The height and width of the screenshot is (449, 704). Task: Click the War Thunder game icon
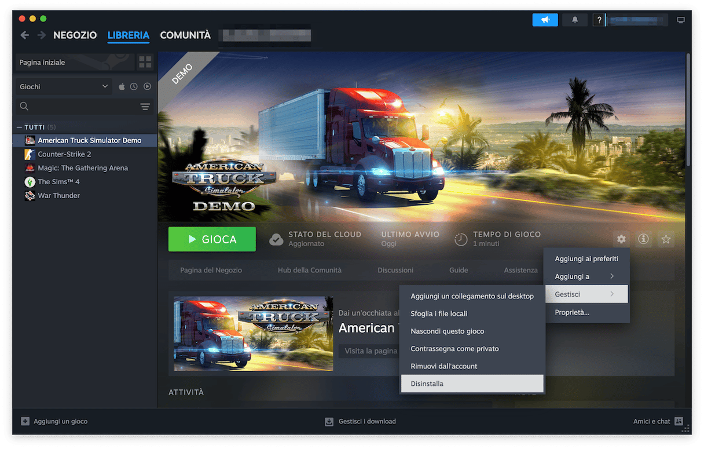click(30, 196)
